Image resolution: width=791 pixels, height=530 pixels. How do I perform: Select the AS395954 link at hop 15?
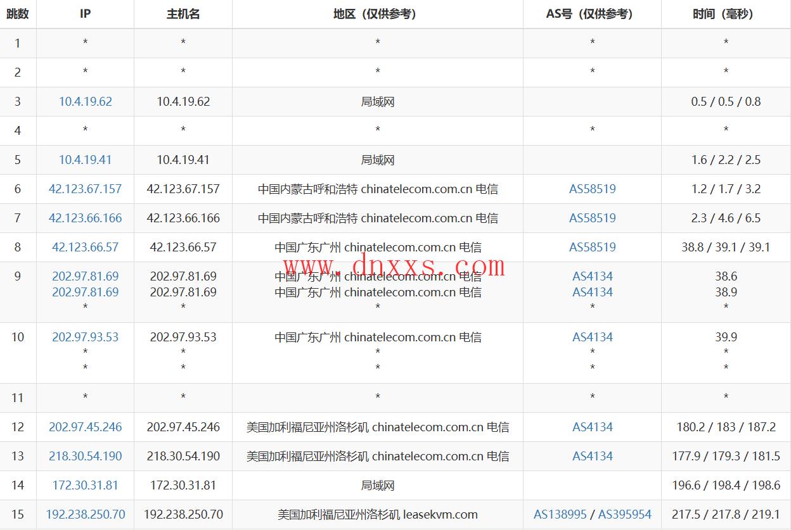pyautogui.click(x=624, y=514)
